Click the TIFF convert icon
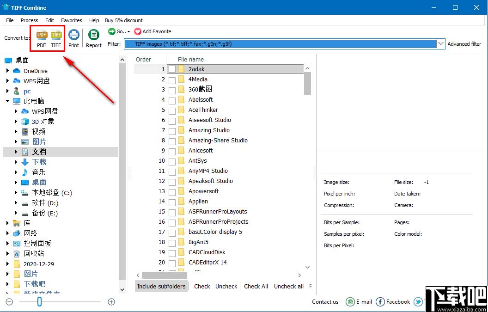 point(56,35)
